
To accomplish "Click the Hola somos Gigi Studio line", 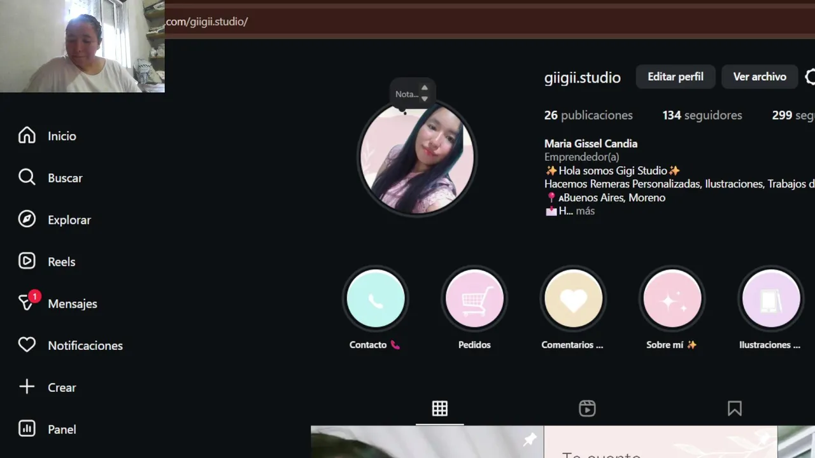I will (x=613, y=170).
